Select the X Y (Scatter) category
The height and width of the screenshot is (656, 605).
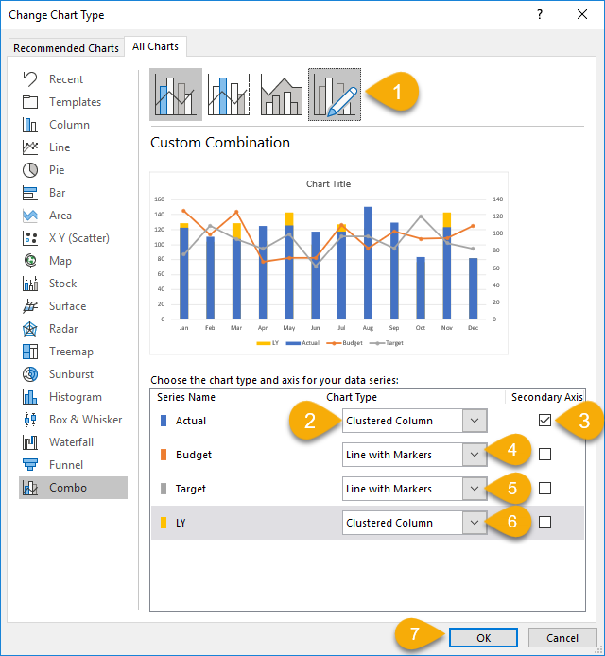[x=78, y=238]
